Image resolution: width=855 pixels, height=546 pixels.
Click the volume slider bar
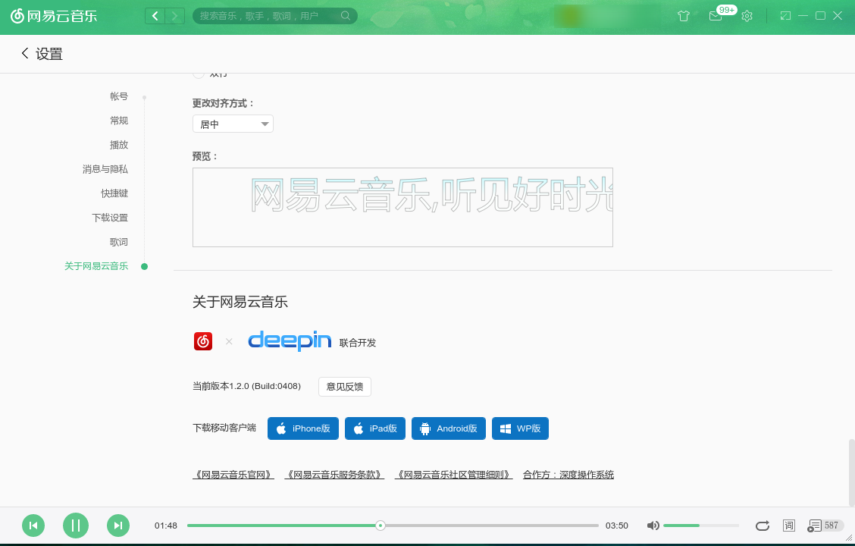[x=700, y=526]
